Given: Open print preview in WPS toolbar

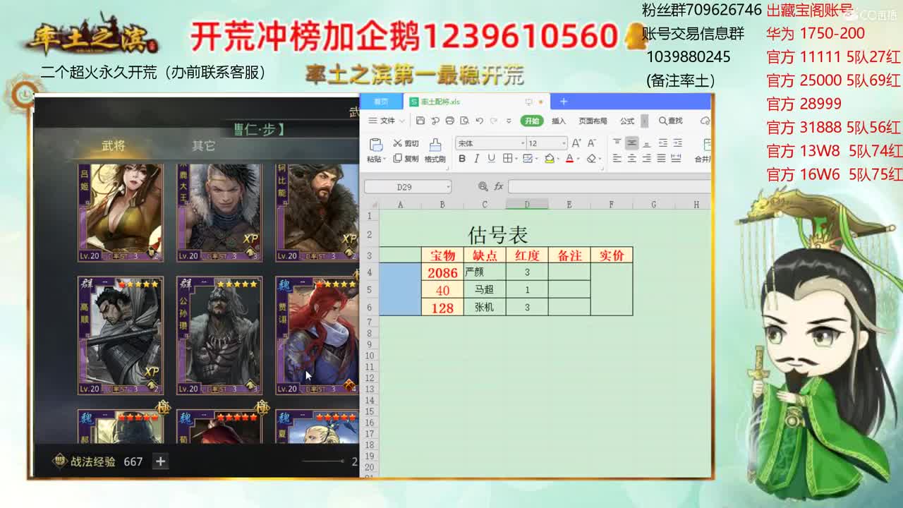Looking at the screenshot, I should 464,121.
